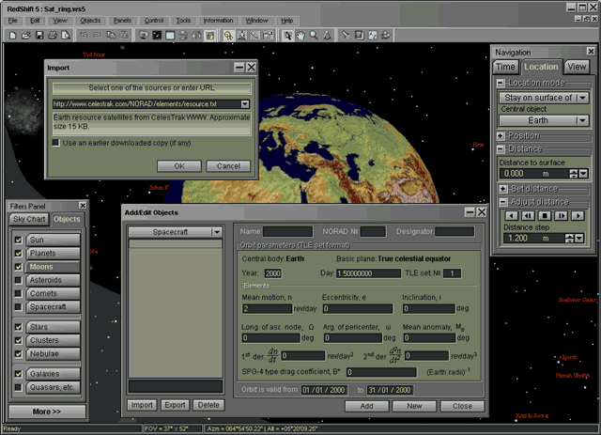The height and width of the screenshot is (435, 601).
Task: Open the Objects menu
Action: coord(90,20)
